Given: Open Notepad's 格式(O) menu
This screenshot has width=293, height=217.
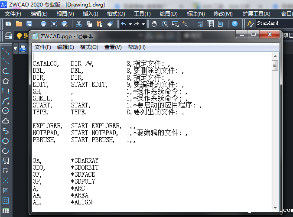Looking at the screenshot, I should [x=89, y=47].
